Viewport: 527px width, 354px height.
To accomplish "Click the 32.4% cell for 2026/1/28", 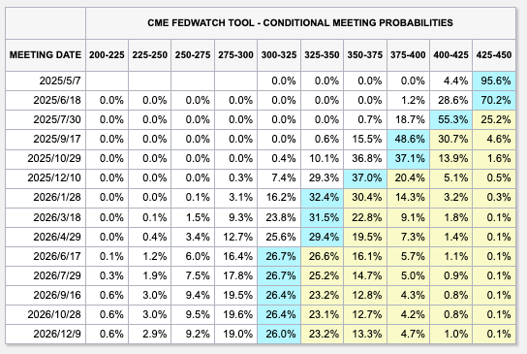I will (x=322, y=197).
